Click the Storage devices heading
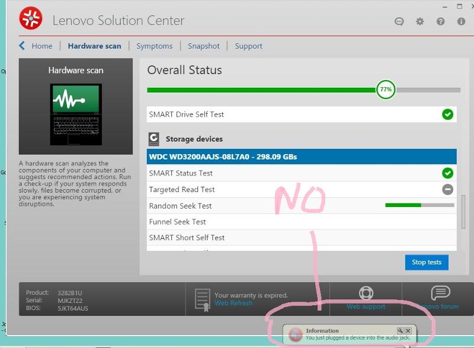Viewport: 474px width, 348px height. (194, 139)
